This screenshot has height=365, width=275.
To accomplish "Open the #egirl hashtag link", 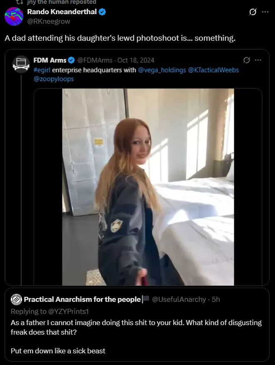I will tap(42, 70).
